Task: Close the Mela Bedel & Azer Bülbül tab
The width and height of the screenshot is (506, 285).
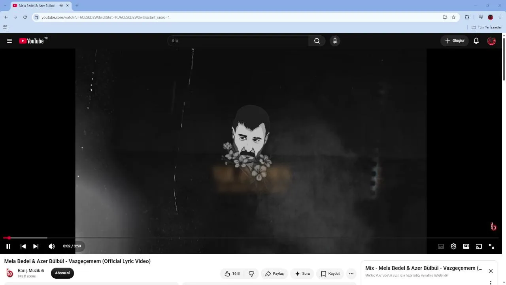Action: [68, 6]
